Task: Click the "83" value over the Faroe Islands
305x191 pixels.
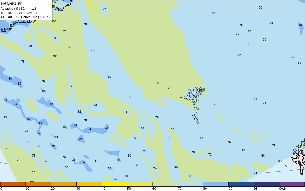Action: [x=190, y=93]
